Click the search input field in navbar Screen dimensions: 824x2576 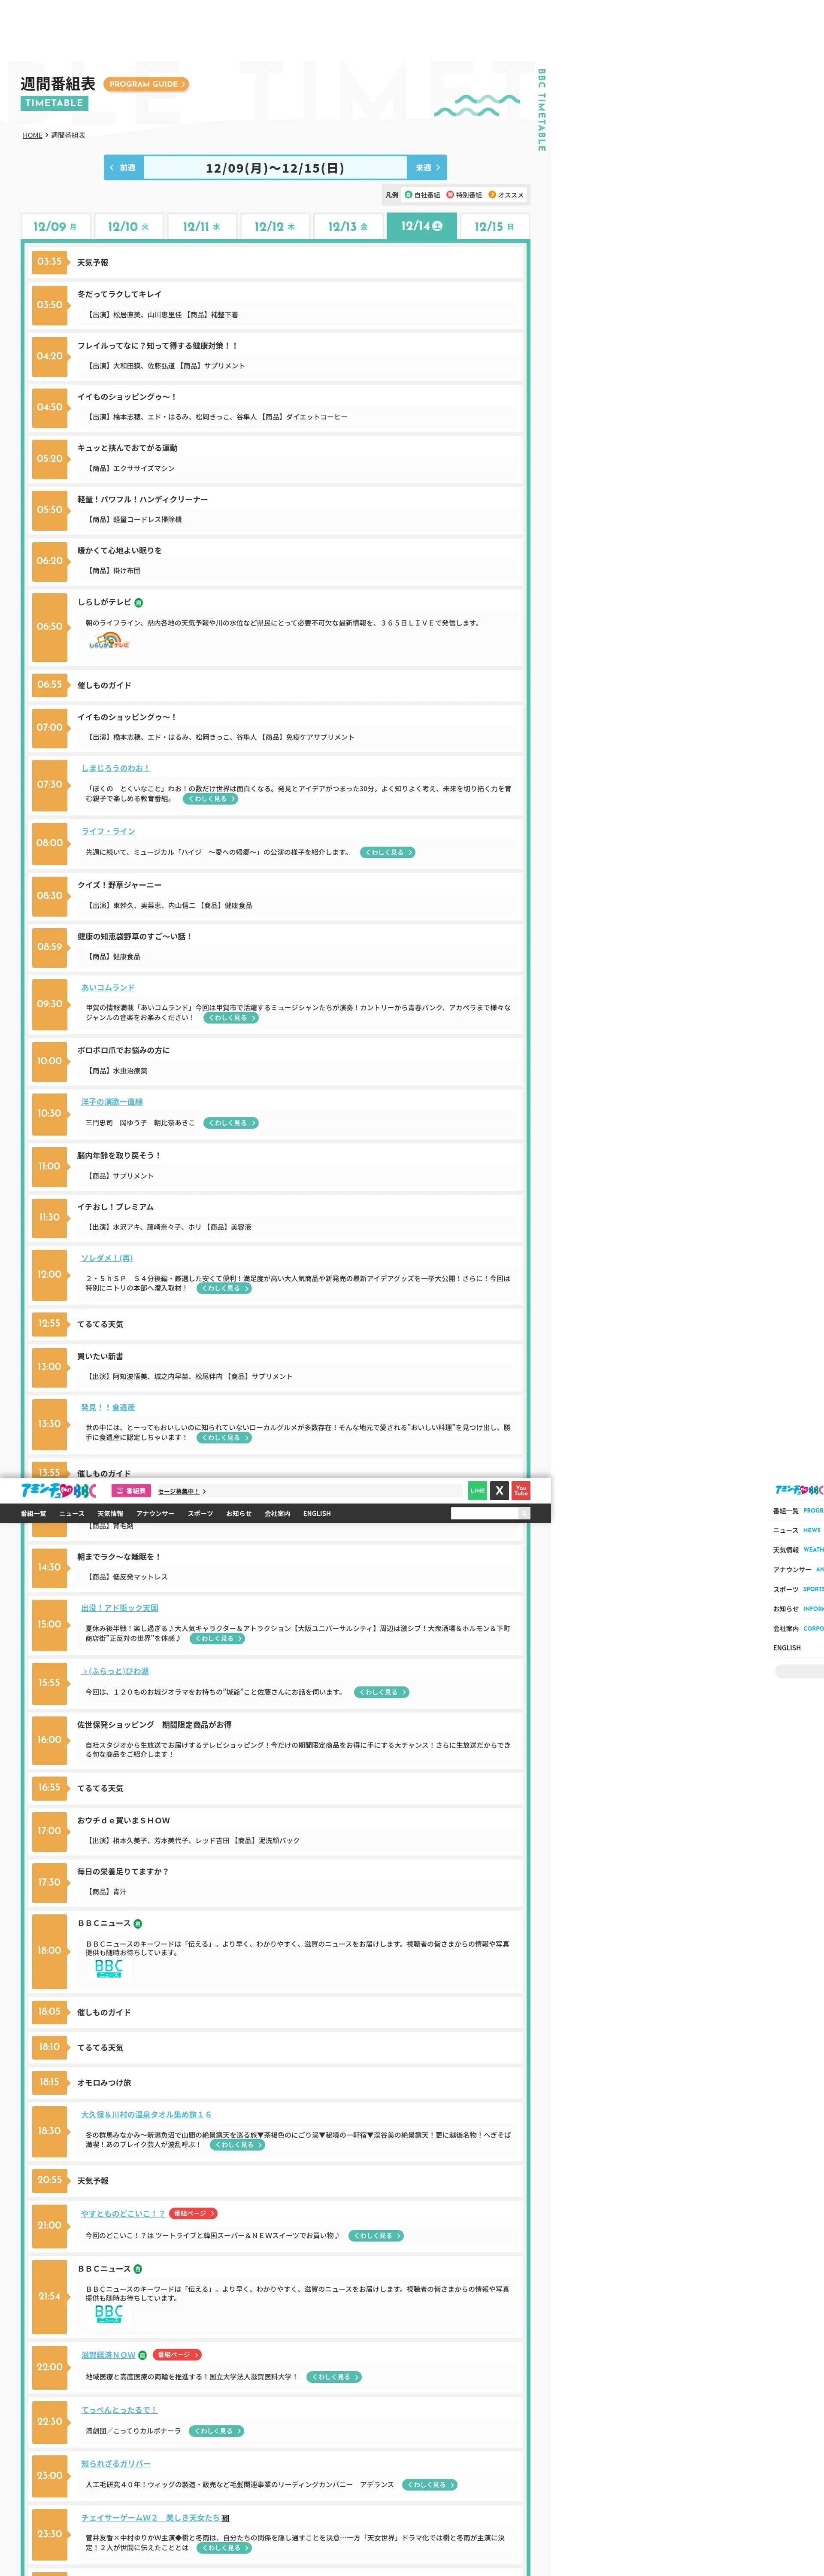point(484,1513)
